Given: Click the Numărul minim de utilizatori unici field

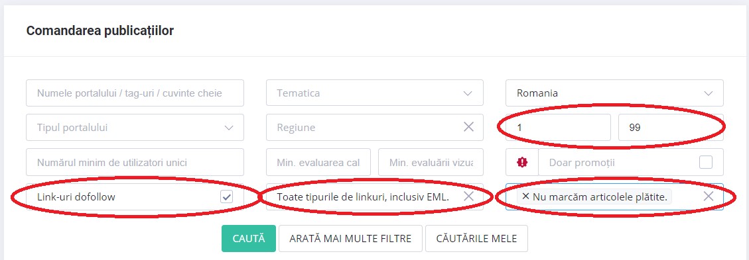Looking at the screenshot, I should tap(135, 162).
